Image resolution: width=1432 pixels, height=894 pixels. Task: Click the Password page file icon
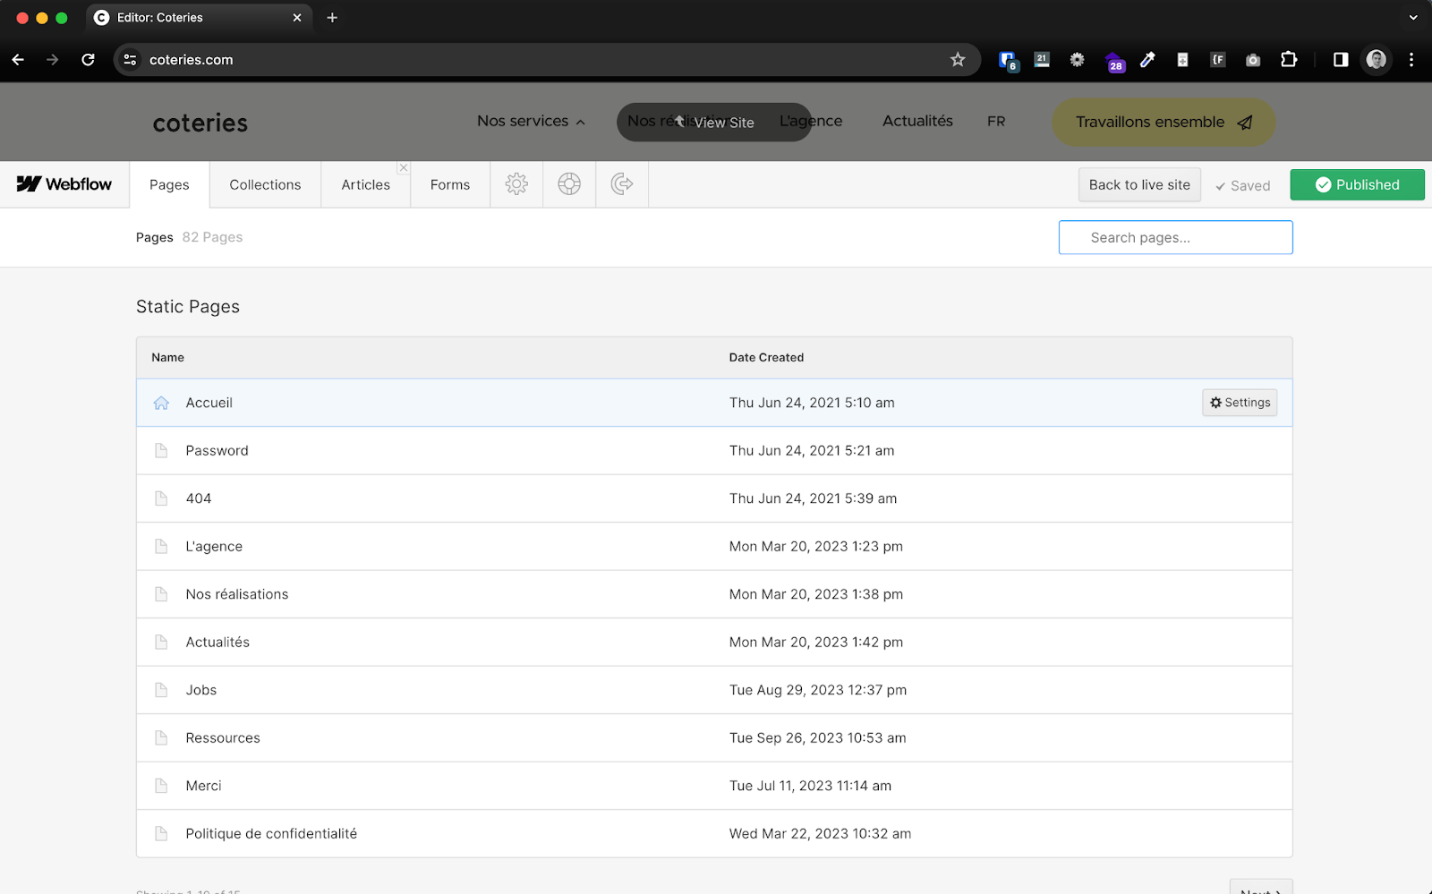161,451
